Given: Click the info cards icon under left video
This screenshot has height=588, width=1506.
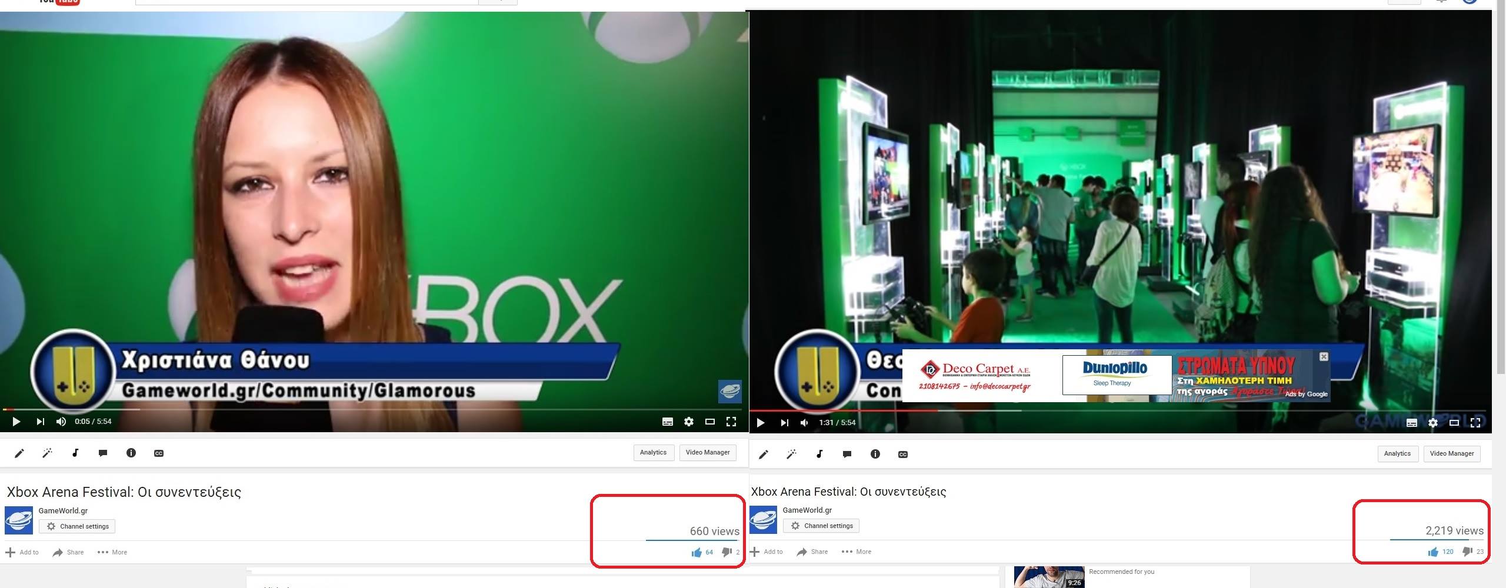Looking at the screenshot, I should (131, 453).
